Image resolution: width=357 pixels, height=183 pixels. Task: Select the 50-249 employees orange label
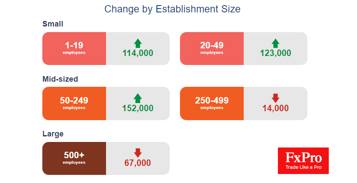coord(74,103)
